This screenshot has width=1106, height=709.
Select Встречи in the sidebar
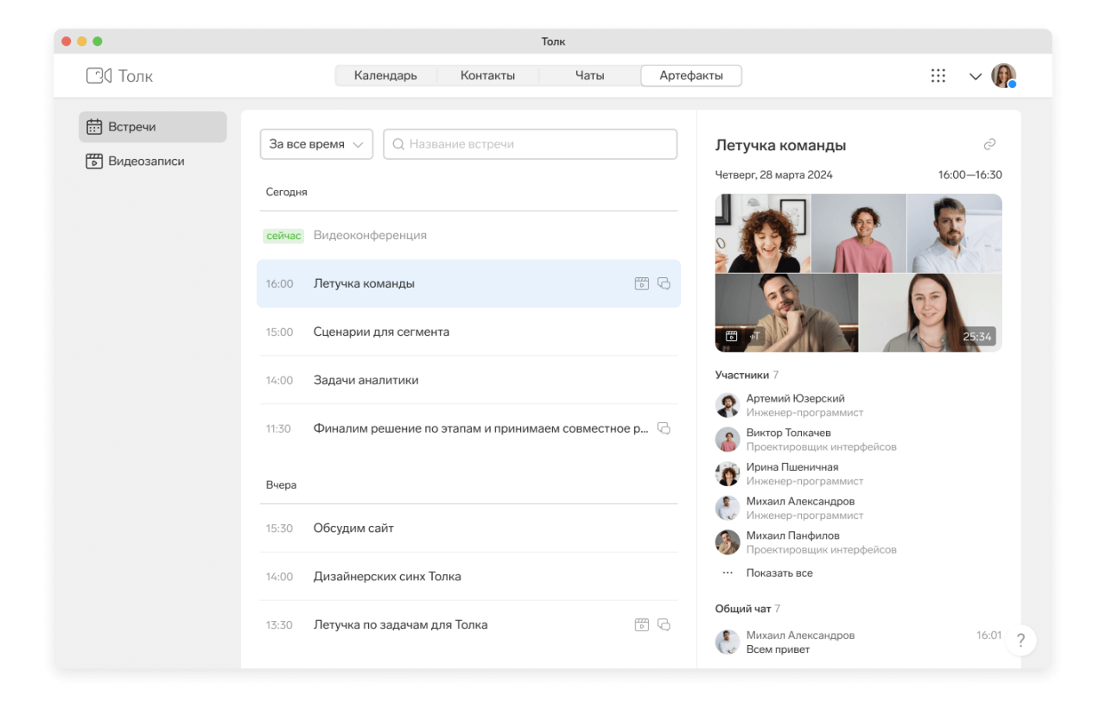[132, 127]
